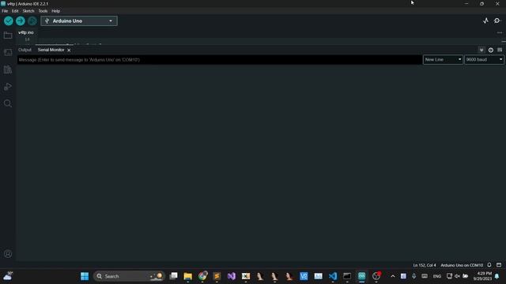Click the Windows taskbar Search box
This screenshot has width=506, height=284.
[x=129, y=276]
